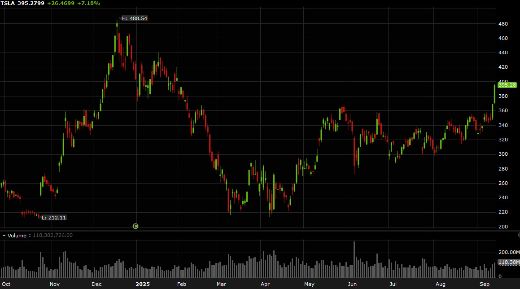
Task: Click the 2025 year label on time axis
Action: click(x=143, y=284)
